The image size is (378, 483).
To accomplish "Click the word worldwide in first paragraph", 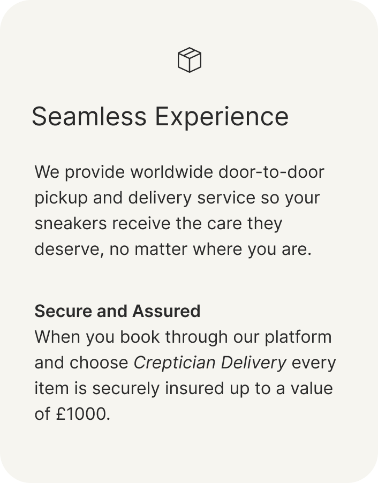I will [x=171, y=172].
